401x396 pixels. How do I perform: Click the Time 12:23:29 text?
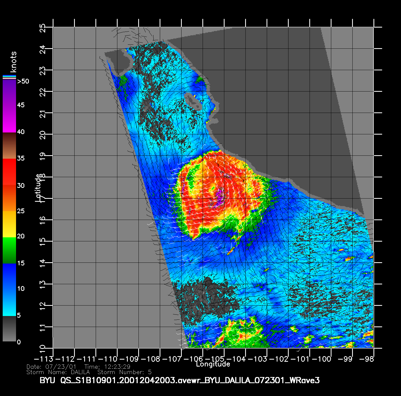point(107,367)
